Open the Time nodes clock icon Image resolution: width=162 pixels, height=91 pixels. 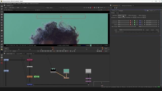[2, 12]
